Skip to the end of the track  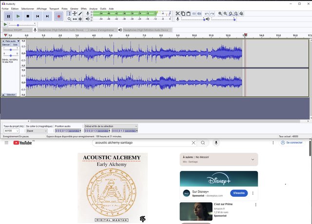pos(47,16)
